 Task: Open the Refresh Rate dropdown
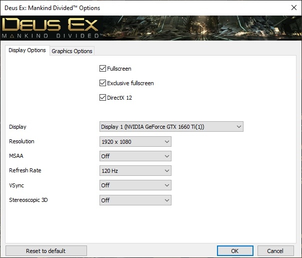point(135,171)
